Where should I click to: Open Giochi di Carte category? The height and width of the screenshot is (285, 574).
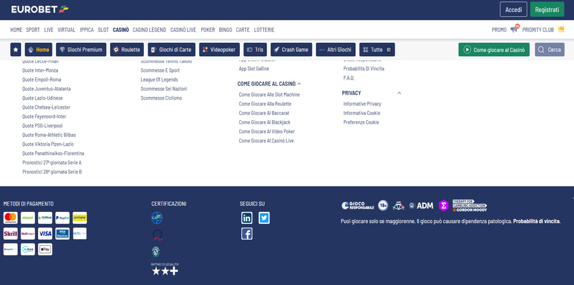[x=172, y=50]
